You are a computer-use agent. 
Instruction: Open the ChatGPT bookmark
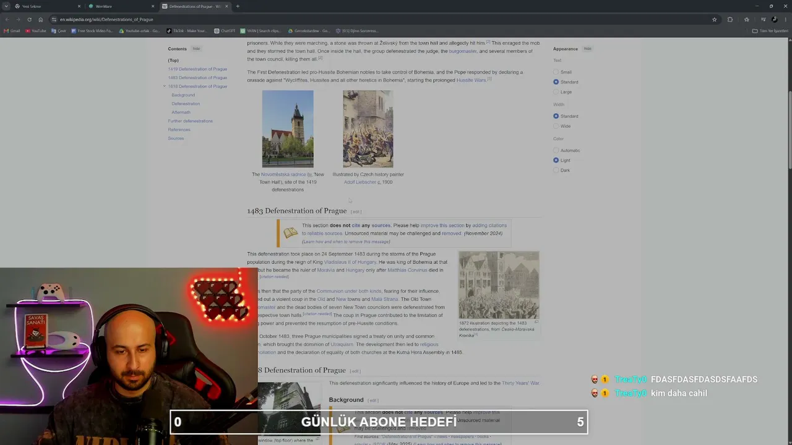click(x=225, y=31)
